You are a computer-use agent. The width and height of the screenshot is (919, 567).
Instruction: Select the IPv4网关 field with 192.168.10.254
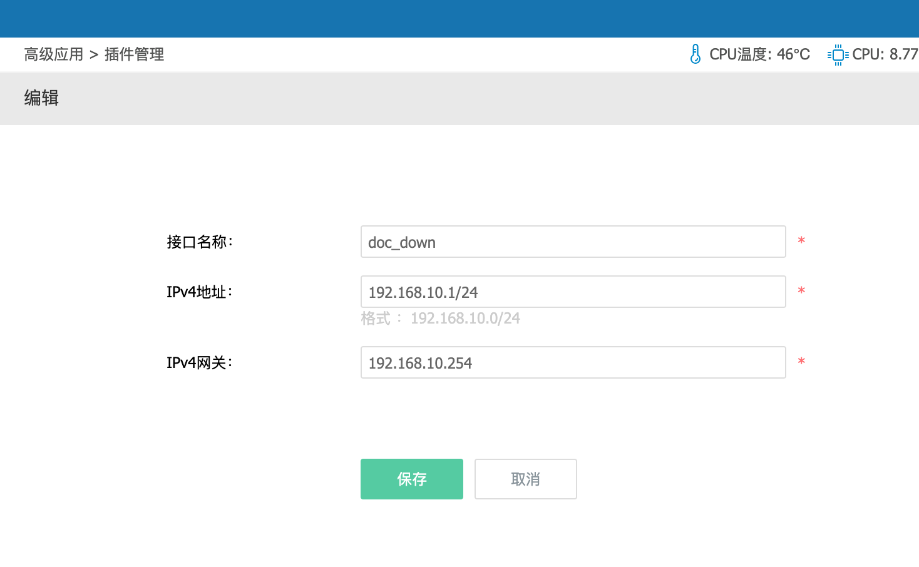tap(573, 362)
